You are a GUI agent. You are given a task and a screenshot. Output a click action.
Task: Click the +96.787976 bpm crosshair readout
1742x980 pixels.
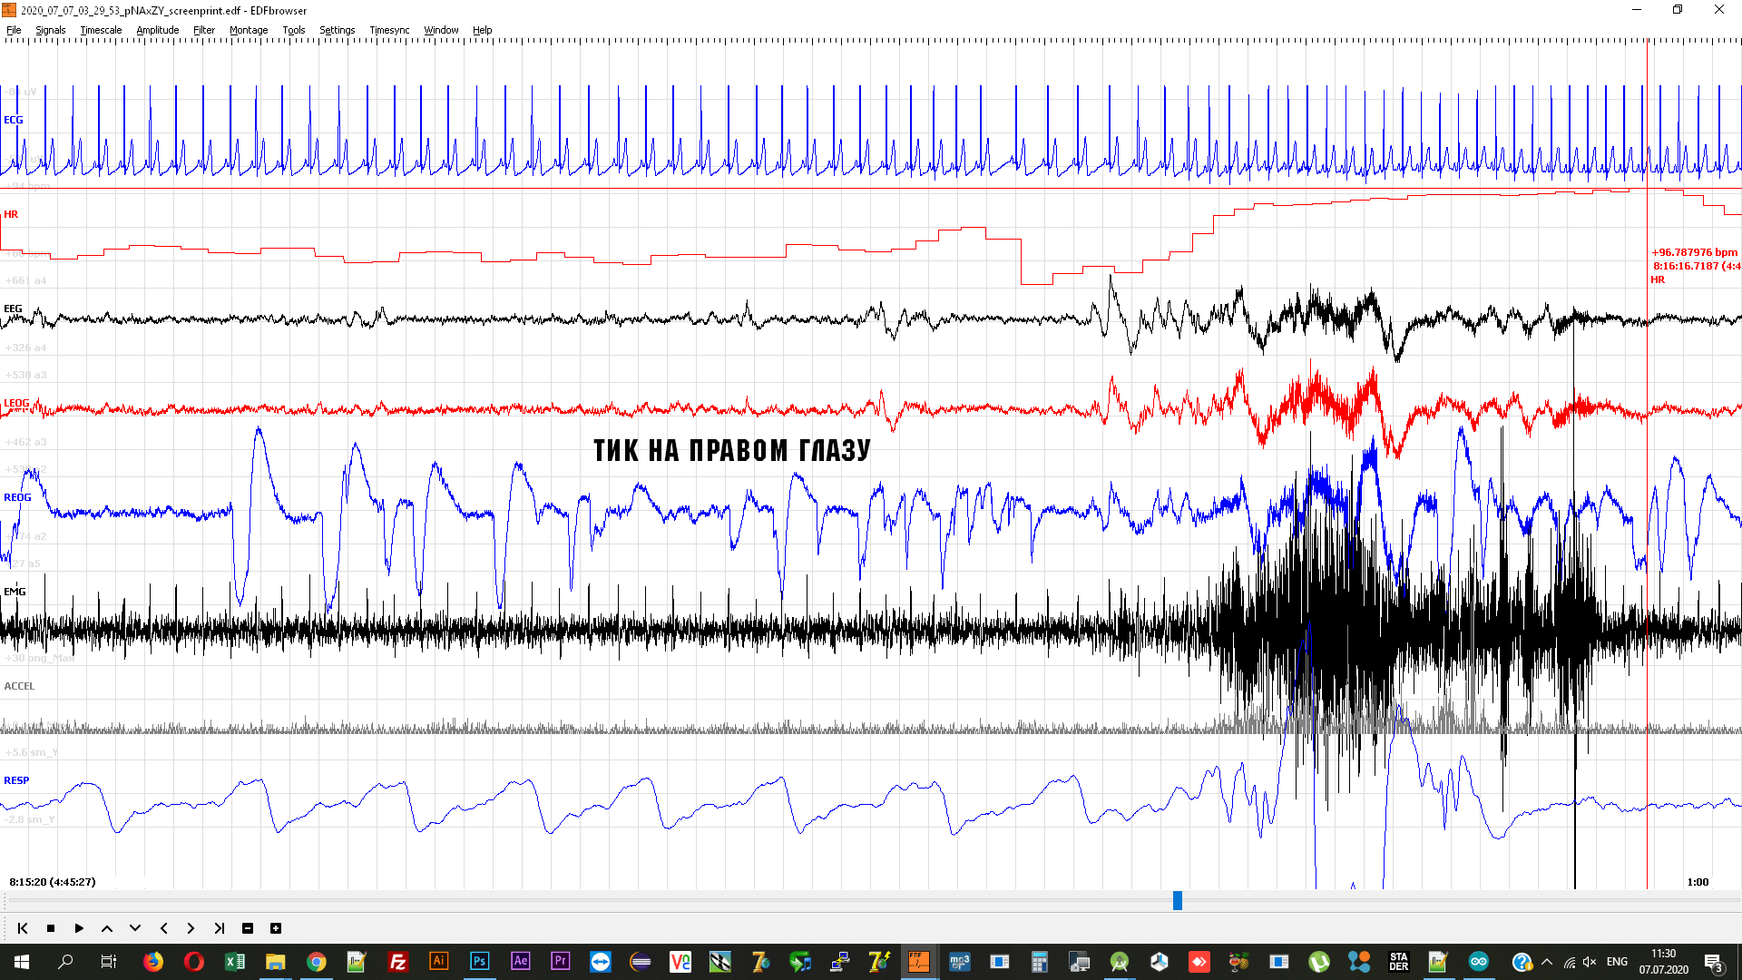tap(1695, 252)
